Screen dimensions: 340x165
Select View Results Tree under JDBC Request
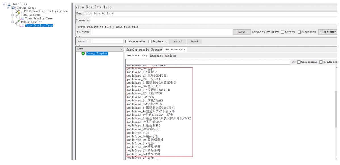(39, 18)
